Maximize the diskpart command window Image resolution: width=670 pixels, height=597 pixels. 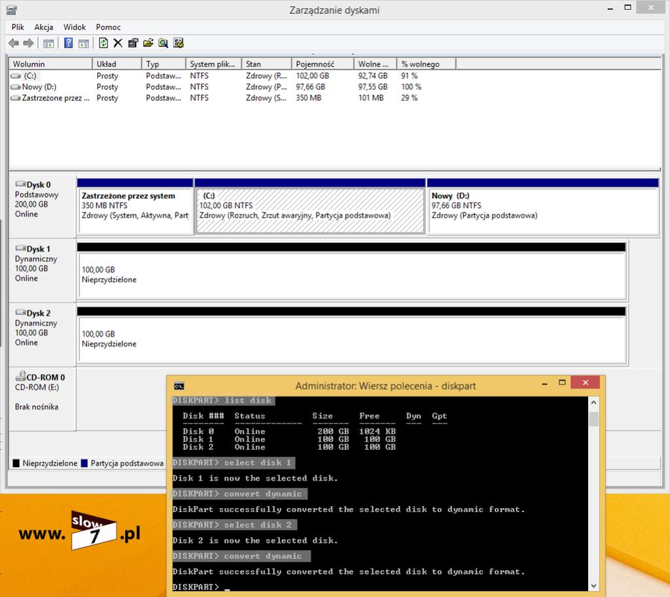click(x=562, y=383)
